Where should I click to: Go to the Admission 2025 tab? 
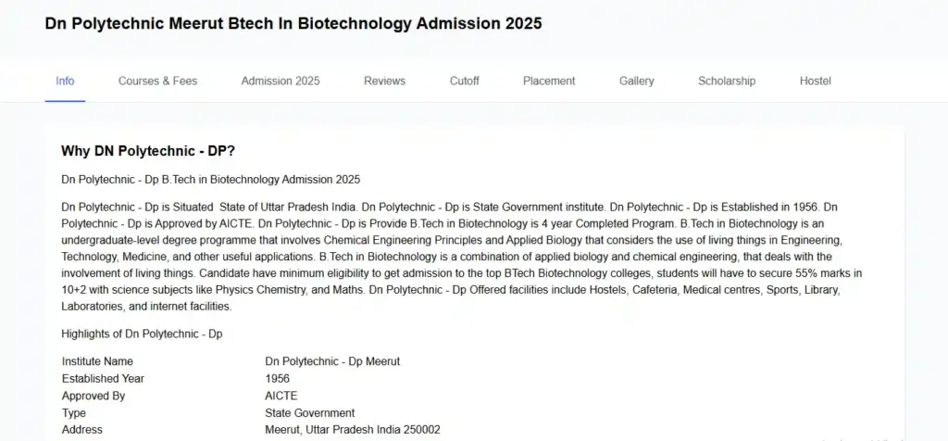tap(281, 81)
